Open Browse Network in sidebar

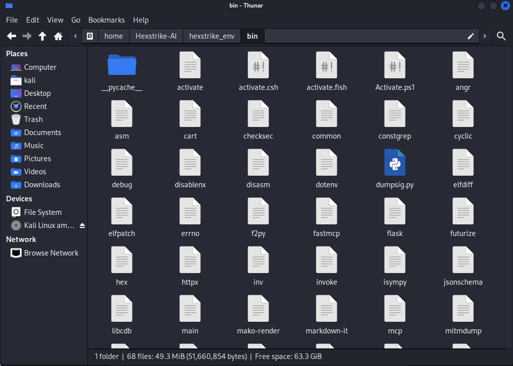(x=51, y=253)
